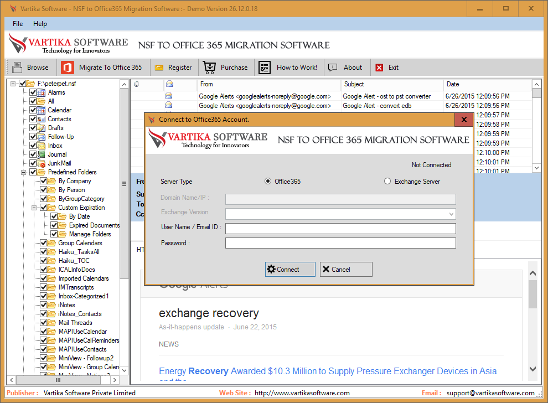Click envelope icon of convert edb email
Image resolution: width=548 pixels, height=403 pixels.
168,105
